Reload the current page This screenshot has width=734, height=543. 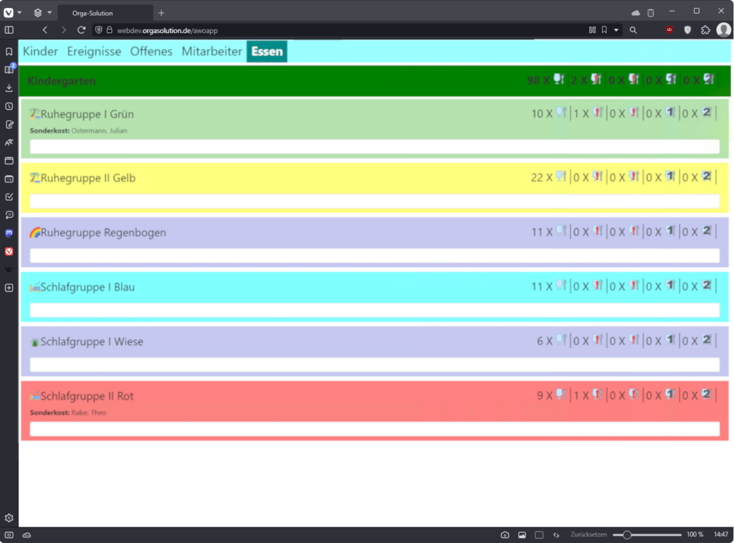(x=82, y=30)
